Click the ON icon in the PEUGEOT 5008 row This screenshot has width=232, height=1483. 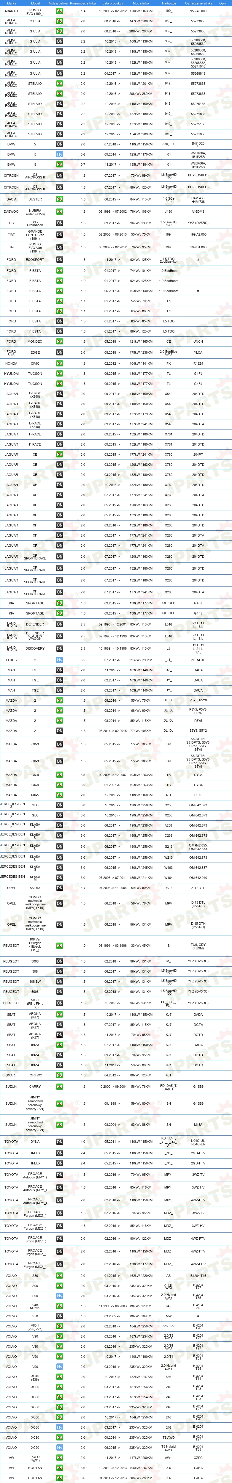tap(60, 991)
